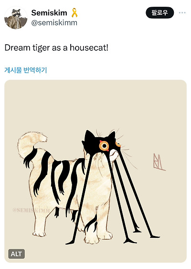Click the cat's large orange eye
Screen dimensions: 191x269
[x=104, y=146]
